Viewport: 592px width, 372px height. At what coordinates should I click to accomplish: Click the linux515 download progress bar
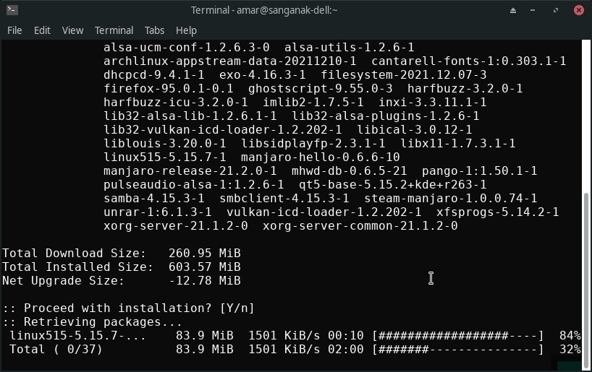458,335
